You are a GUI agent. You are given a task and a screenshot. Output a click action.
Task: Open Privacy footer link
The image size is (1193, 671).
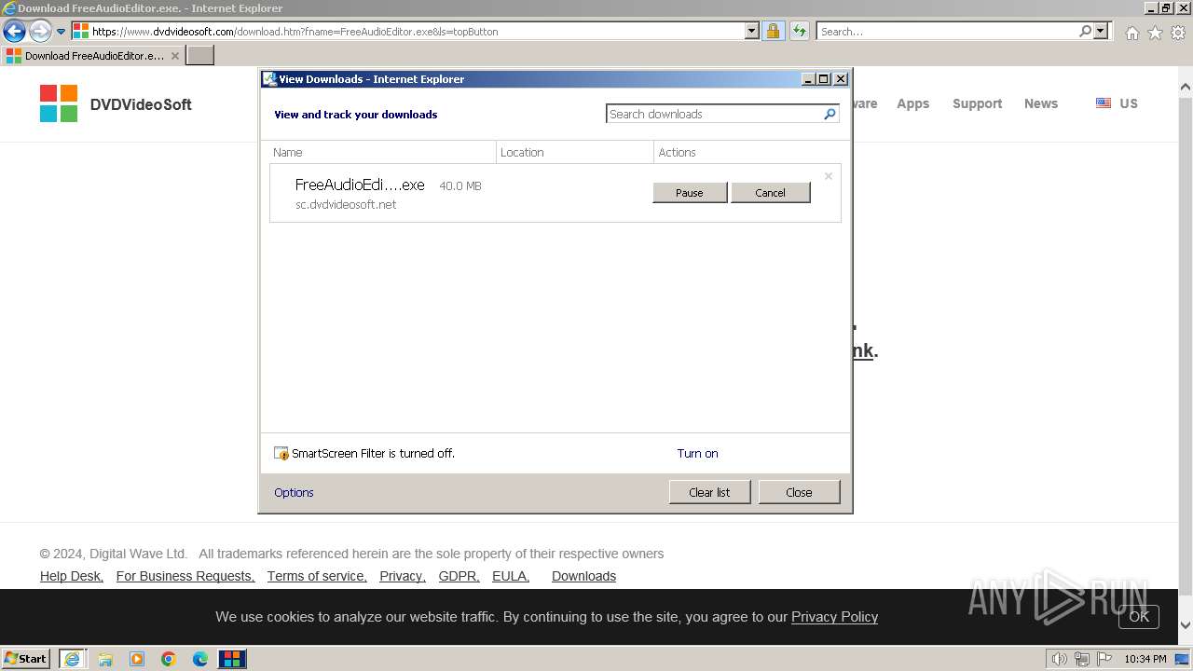coord(403,576)
